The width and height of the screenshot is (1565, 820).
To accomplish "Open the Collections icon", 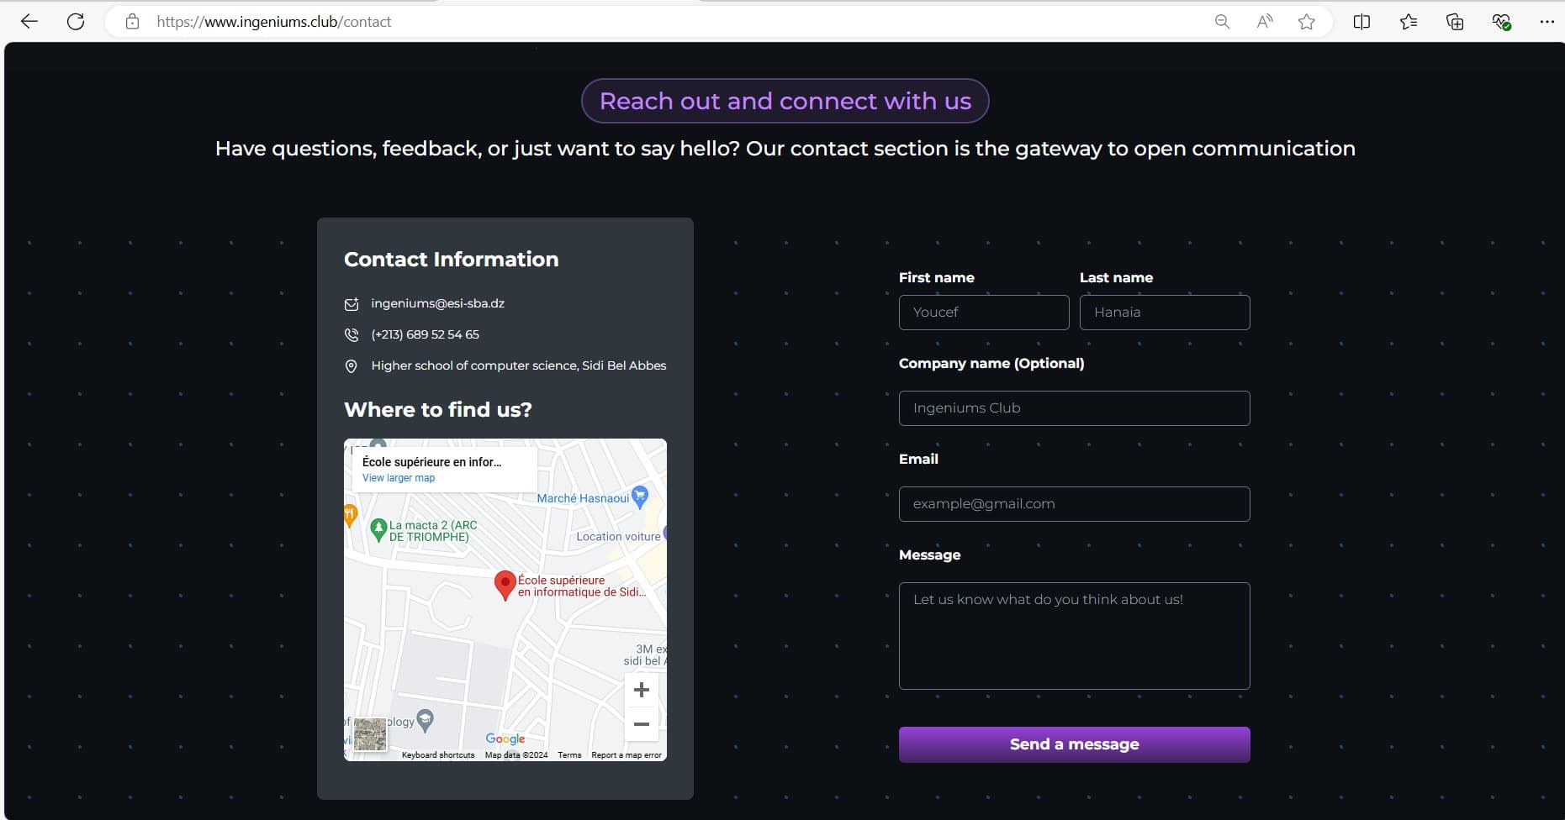I will (x=1455, y=22).
